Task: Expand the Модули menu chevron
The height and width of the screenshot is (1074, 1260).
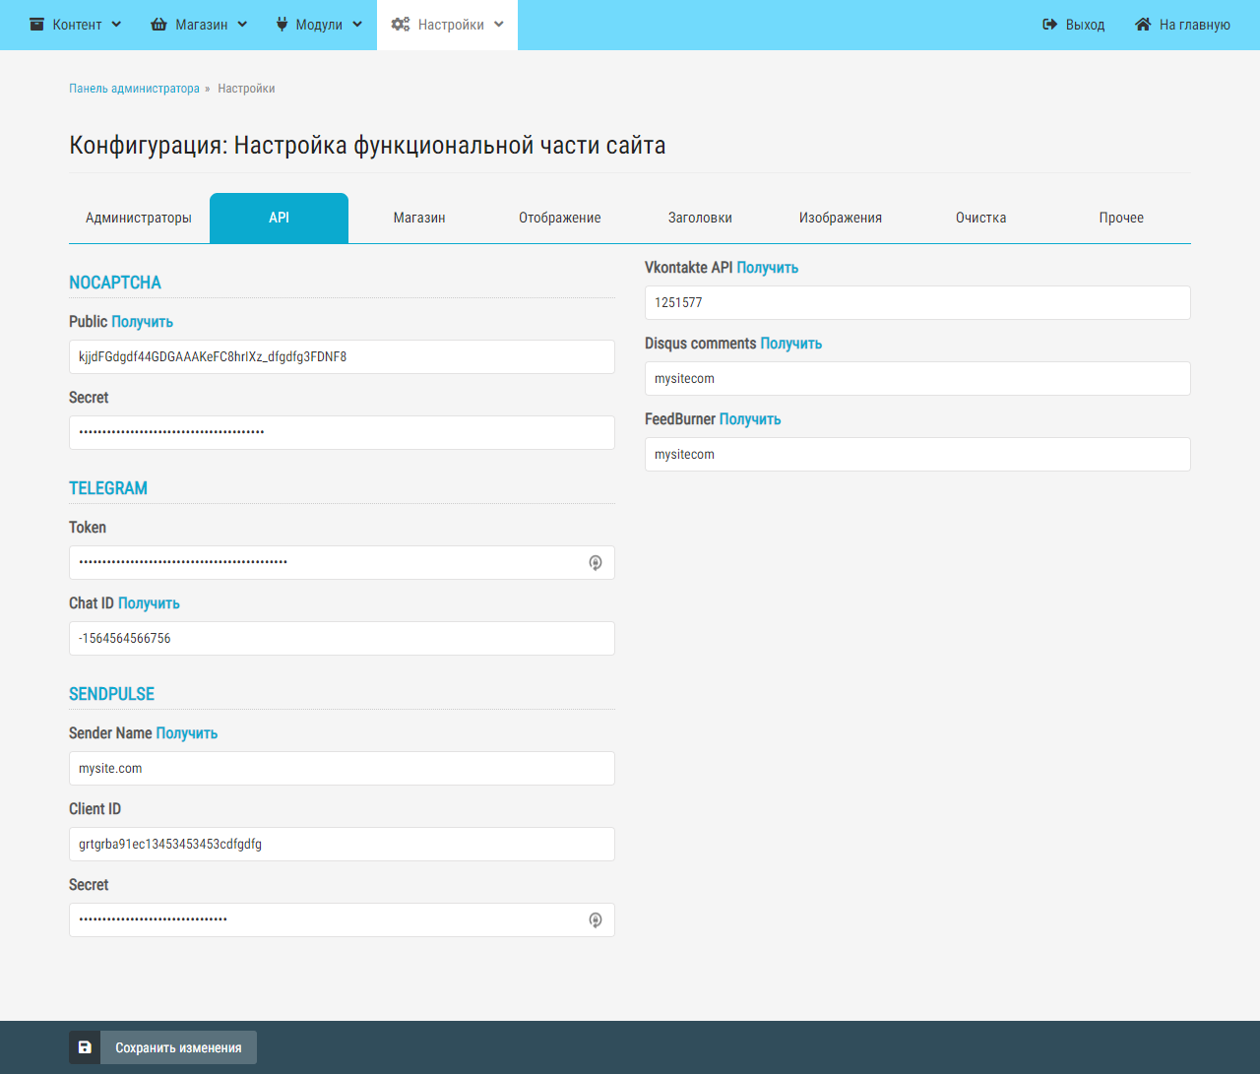Action: point(357,25)
